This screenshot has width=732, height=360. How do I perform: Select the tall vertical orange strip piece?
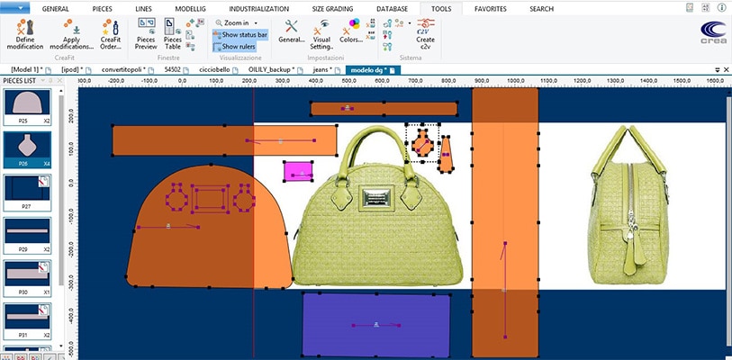click(505, 221)
